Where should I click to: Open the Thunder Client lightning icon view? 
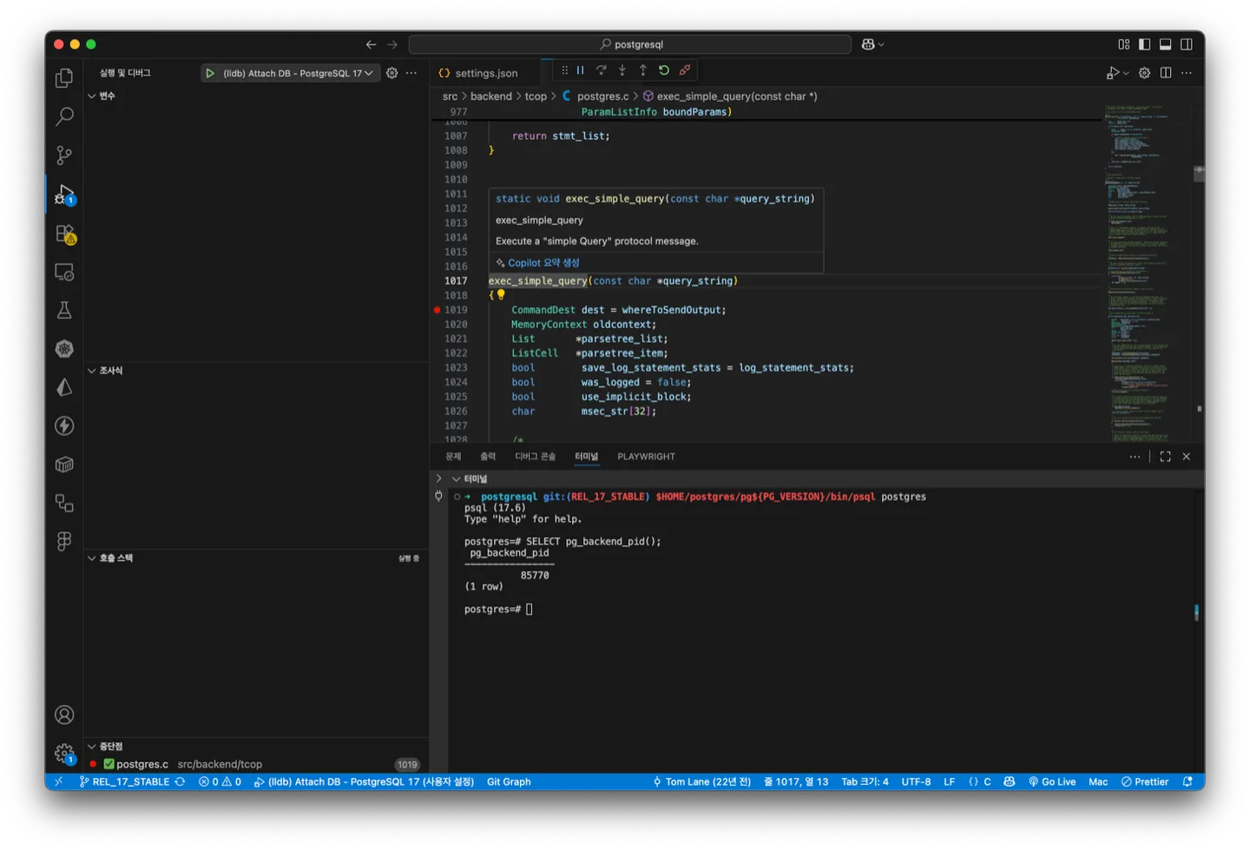[x=64, y=425]
